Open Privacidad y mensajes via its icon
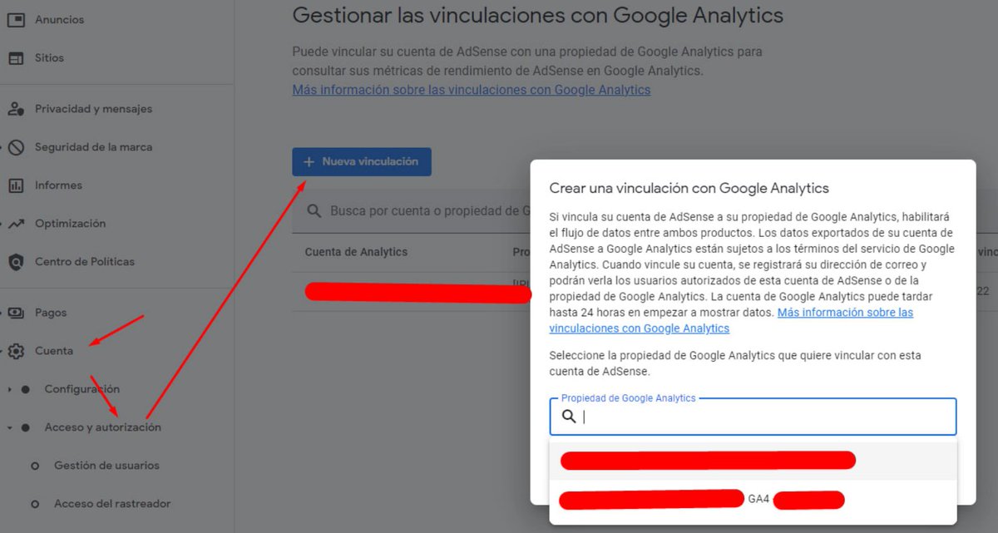998x533 pixels. (15, 108)
